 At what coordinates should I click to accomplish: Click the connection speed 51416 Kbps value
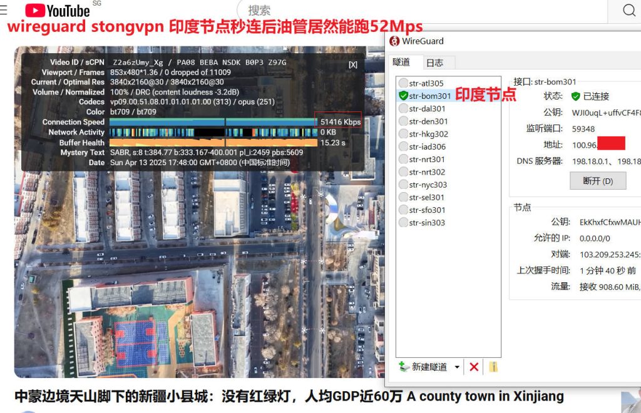click(x=340, y=122)
